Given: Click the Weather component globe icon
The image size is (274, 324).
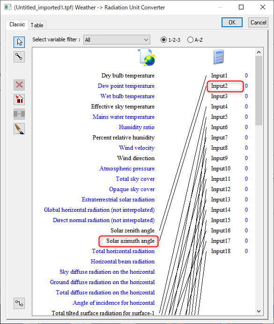Looking at the screenshot, I should [147, 57].
